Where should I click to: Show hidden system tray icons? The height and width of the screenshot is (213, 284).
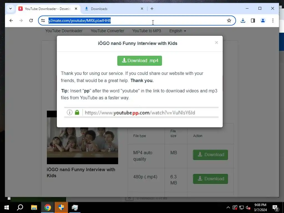click(228, 207)
